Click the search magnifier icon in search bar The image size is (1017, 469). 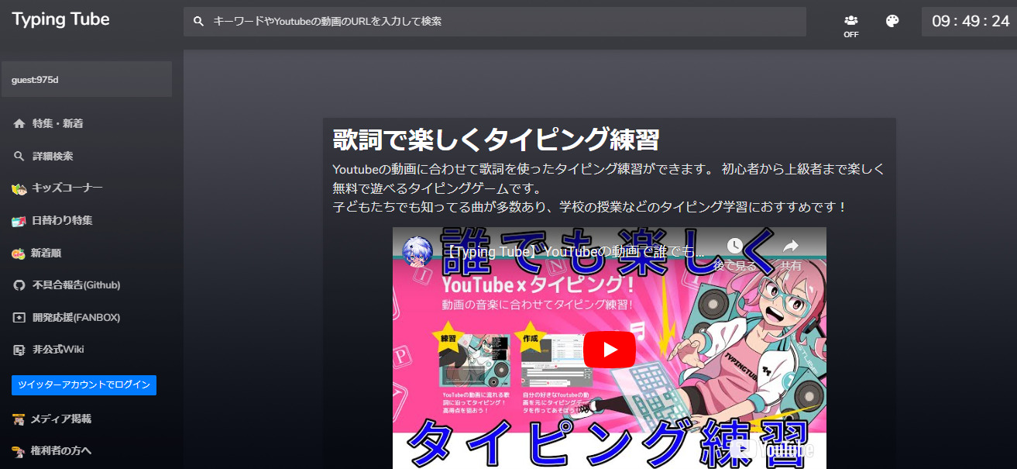199,22
